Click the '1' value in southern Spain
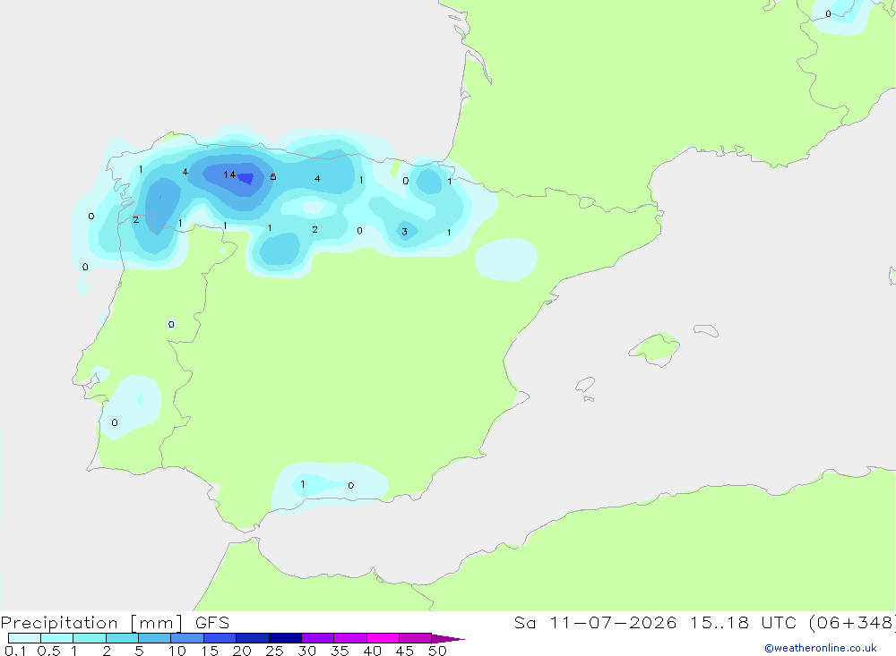Screen dimensions: 896x656 coord(302,484)
